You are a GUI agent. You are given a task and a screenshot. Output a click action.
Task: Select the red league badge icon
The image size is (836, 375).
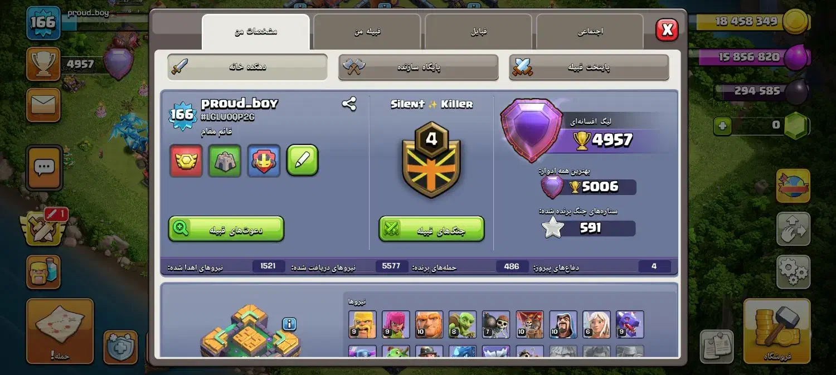tap(186, 160)
